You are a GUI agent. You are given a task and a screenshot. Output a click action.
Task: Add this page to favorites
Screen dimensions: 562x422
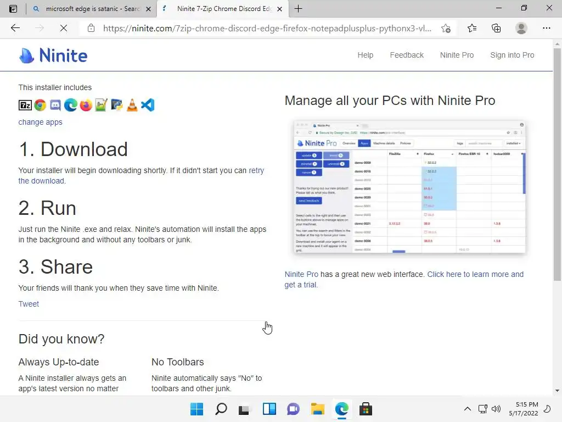(x=446, y=28)
